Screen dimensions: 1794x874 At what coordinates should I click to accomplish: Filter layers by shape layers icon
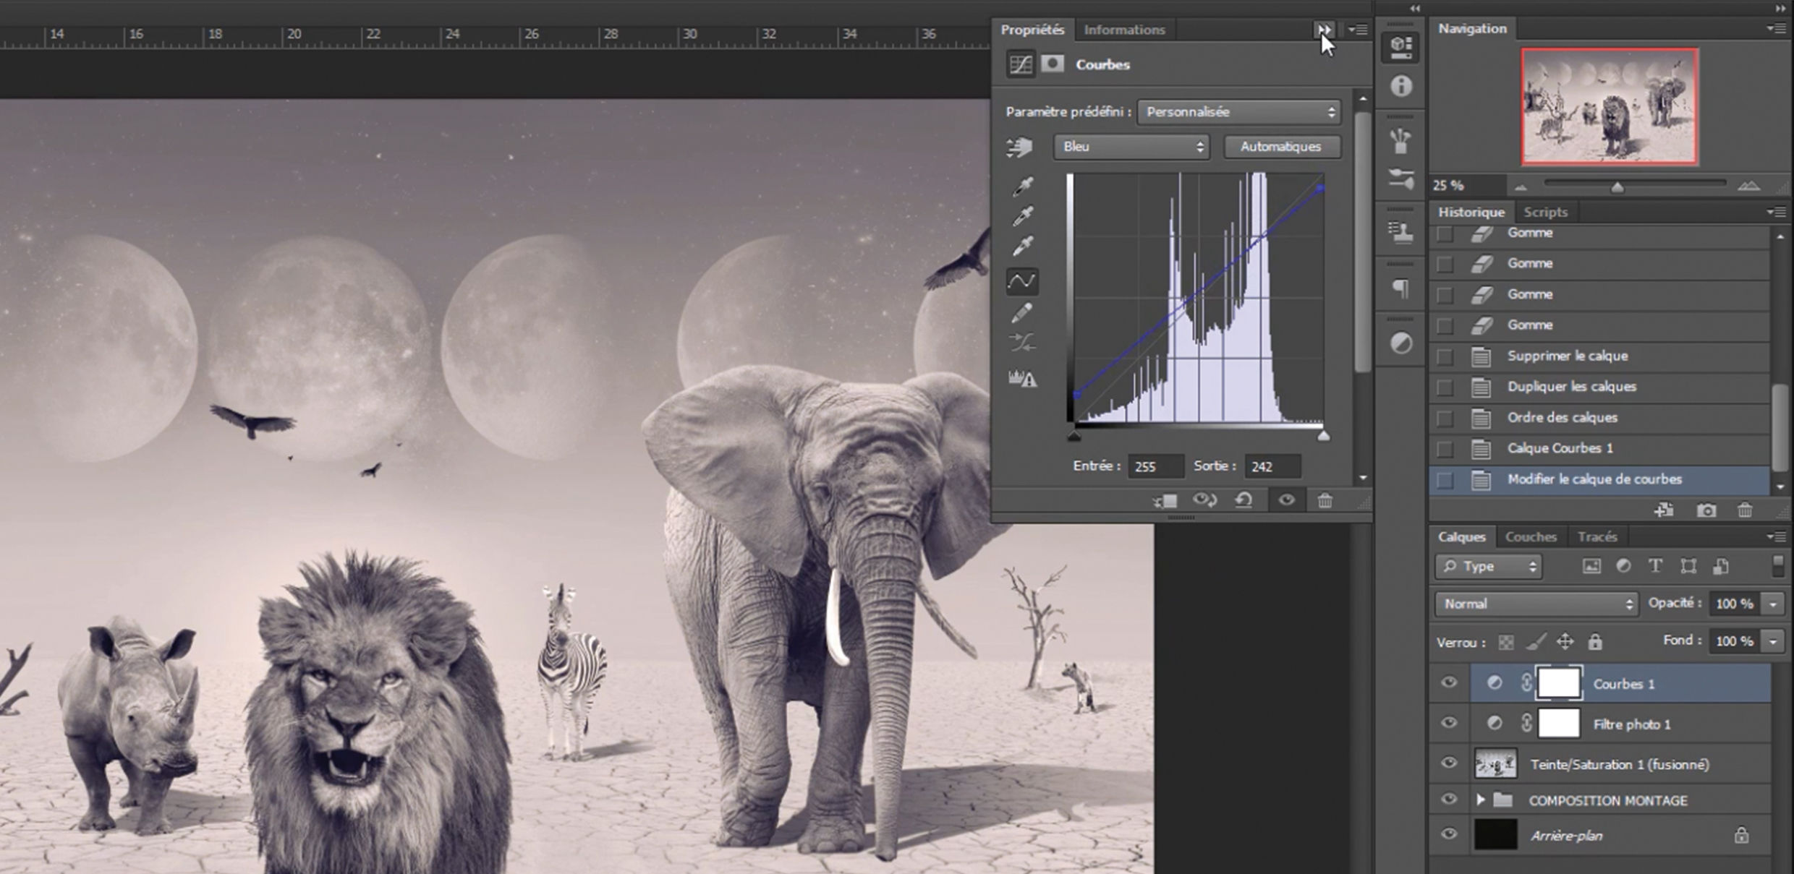pos(1688,566)
